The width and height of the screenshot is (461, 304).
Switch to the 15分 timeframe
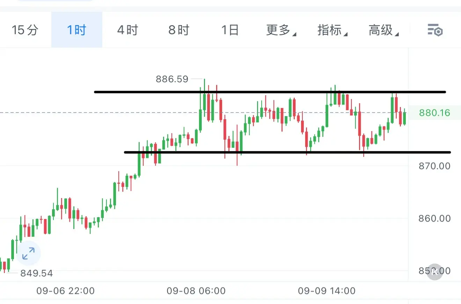25,30
